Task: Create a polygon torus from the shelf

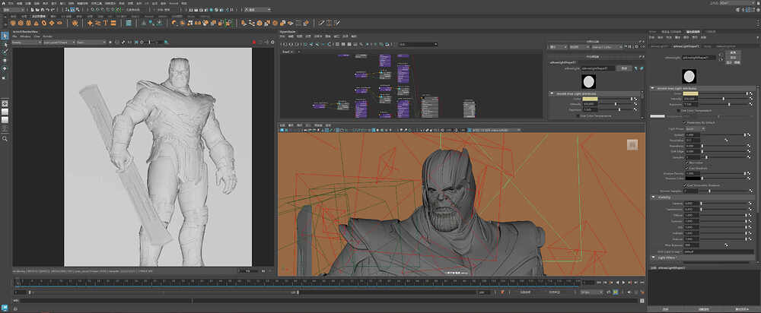Action: click(x=43, y=23)
